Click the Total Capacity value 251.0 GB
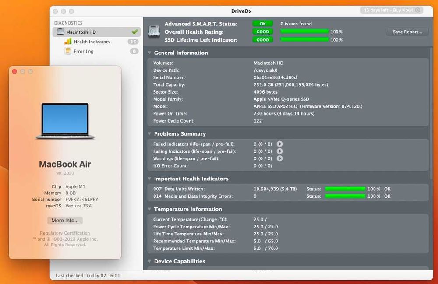This screenshot has width=438, height=284. (291, 85)
